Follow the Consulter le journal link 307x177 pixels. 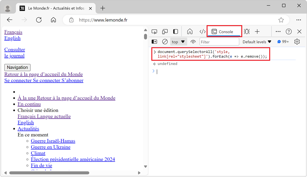coord(15,53)
